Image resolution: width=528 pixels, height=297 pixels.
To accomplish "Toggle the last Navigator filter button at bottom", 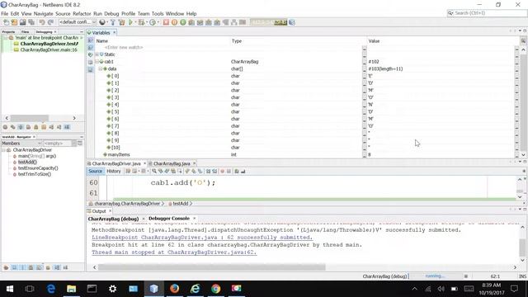I will click(66, 267).
